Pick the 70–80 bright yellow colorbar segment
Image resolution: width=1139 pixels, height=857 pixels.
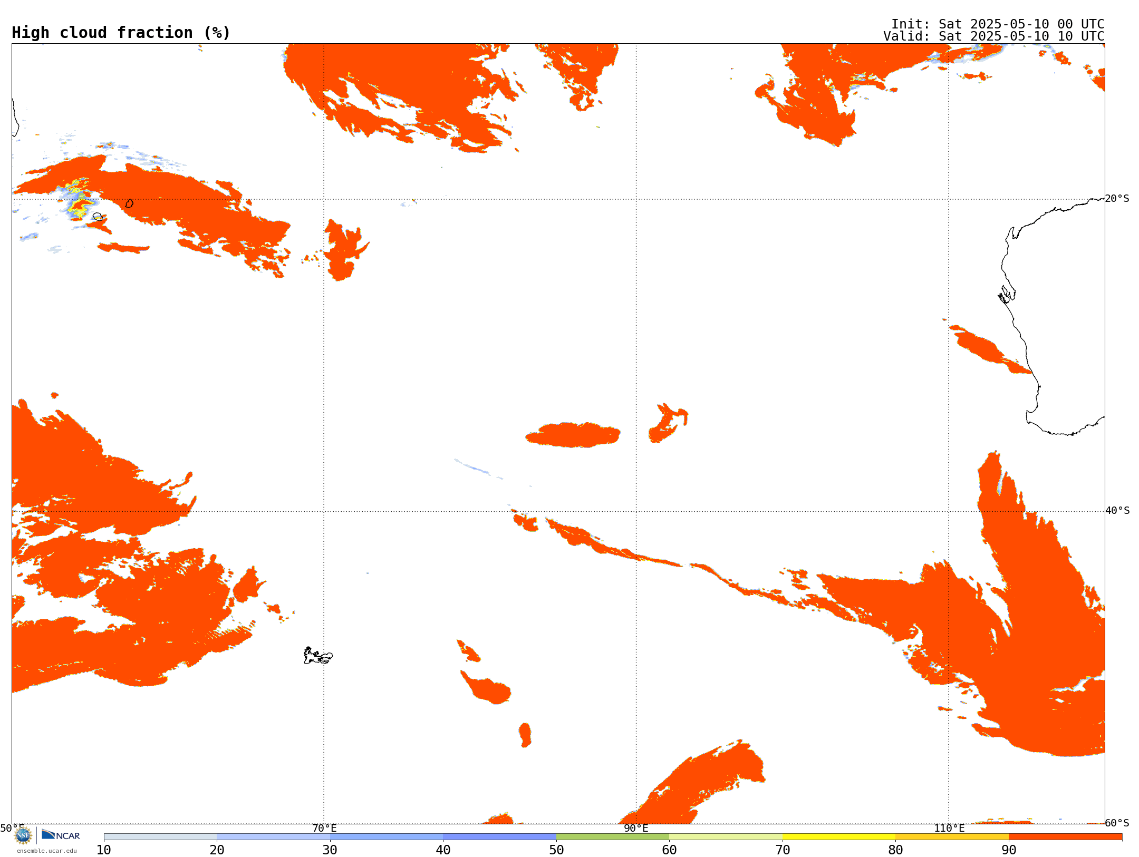839,837
